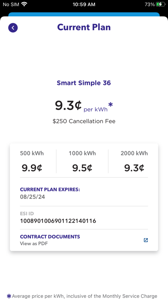This screenshot has height=299, width=168.
Task: Select the 1000 kWh rate column
Action: point(82,162)
